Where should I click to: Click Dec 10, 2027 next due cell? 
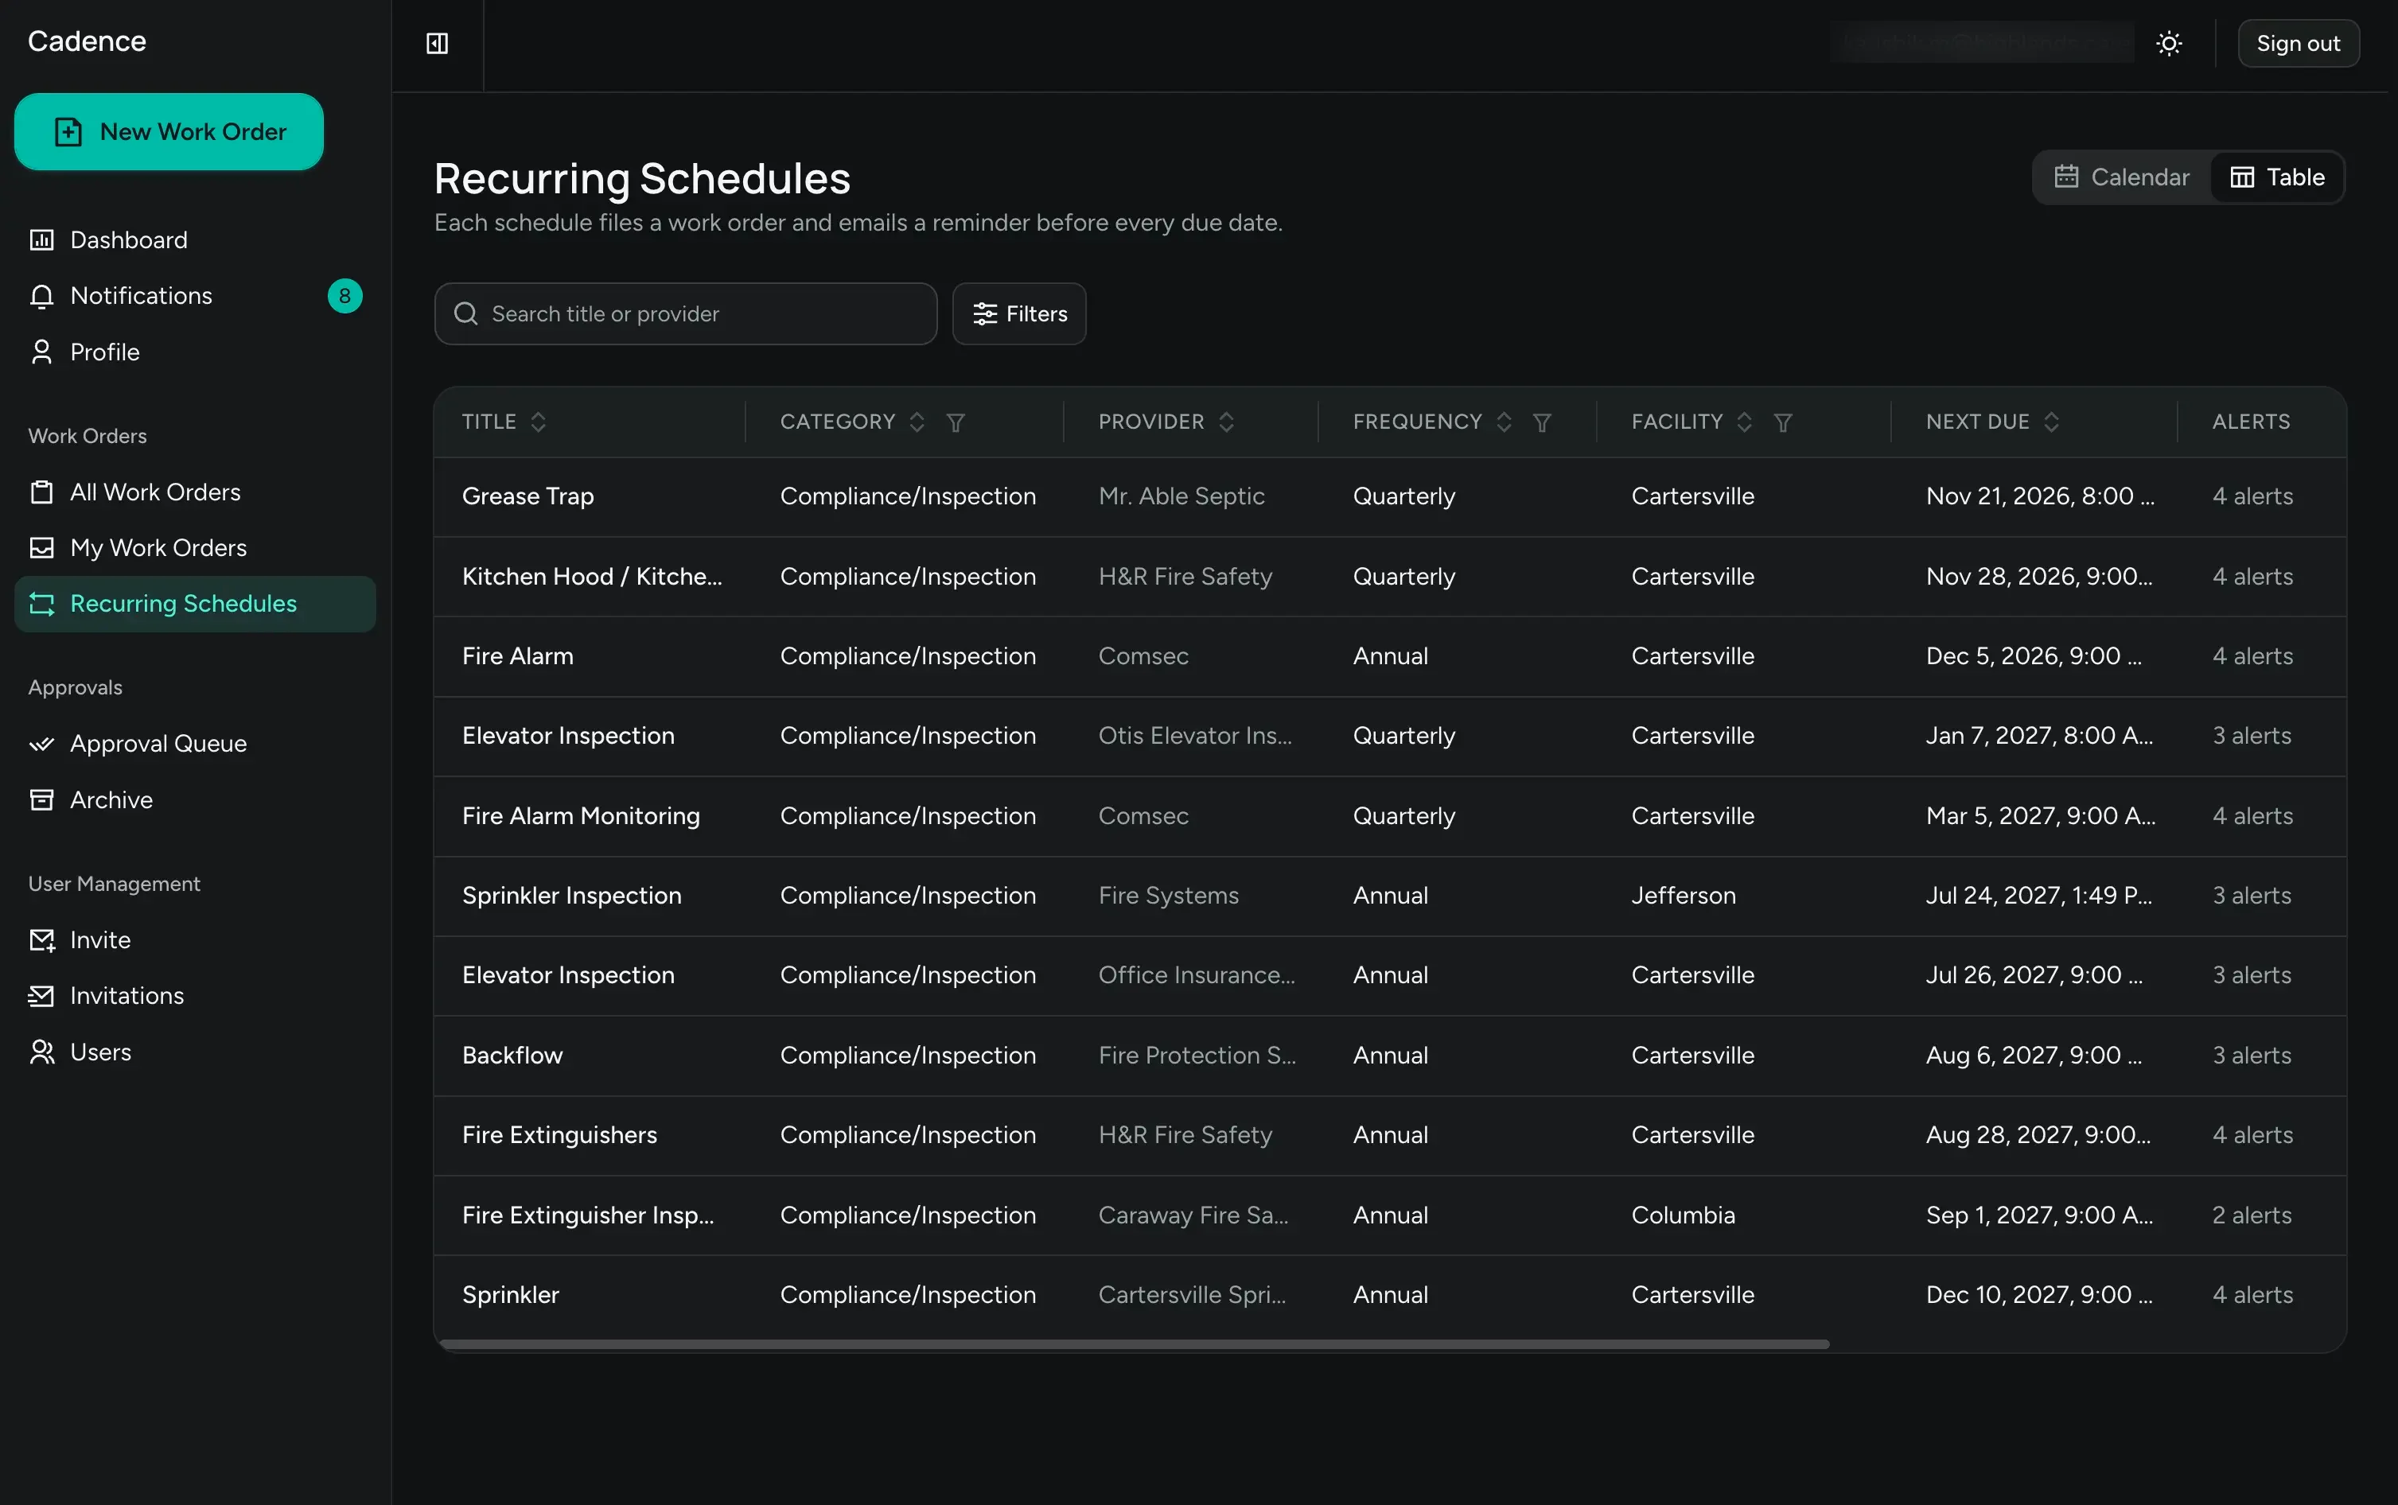click(x=2038, y=1295)
